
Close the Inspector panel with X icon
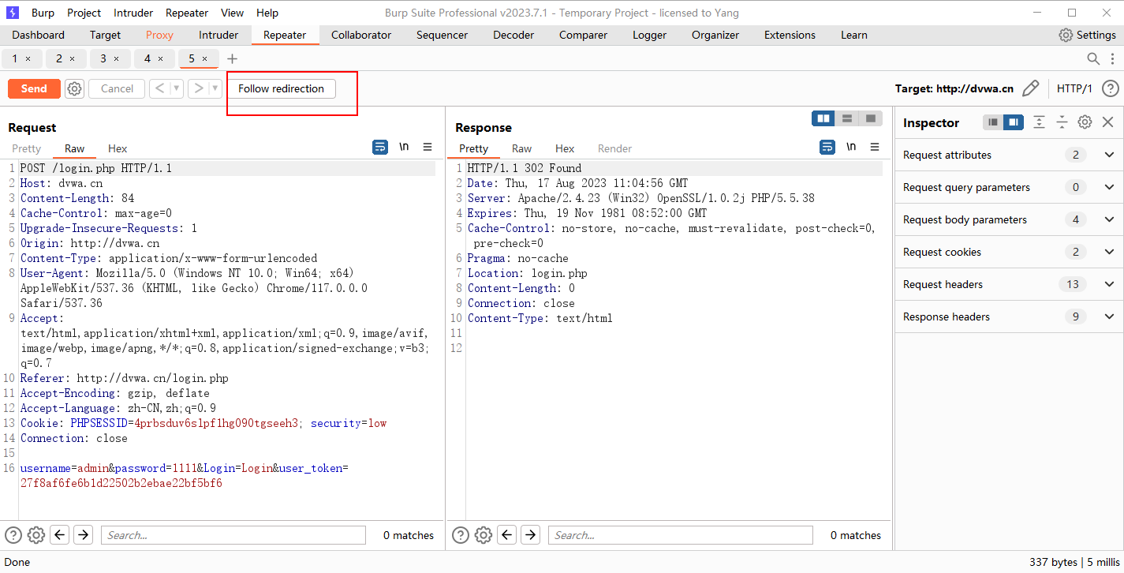pos(1107,122)
